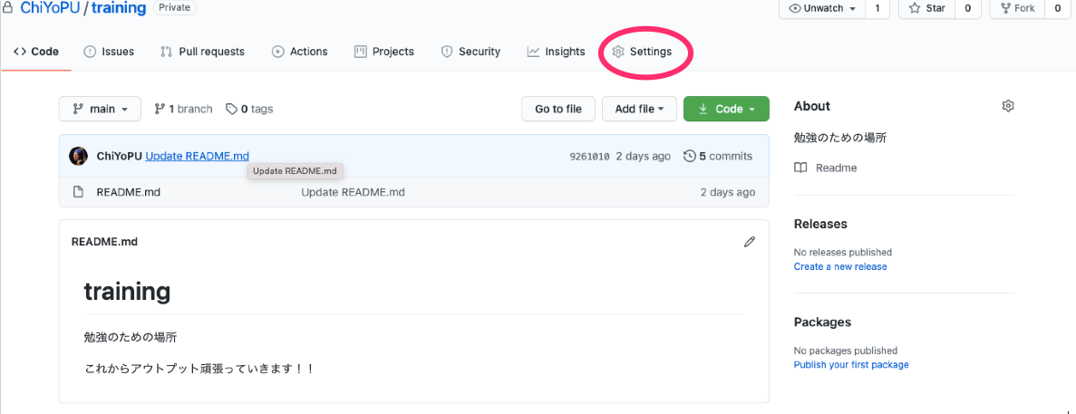
Task: Click the file icon beside README.md
Action: point(78,192)
